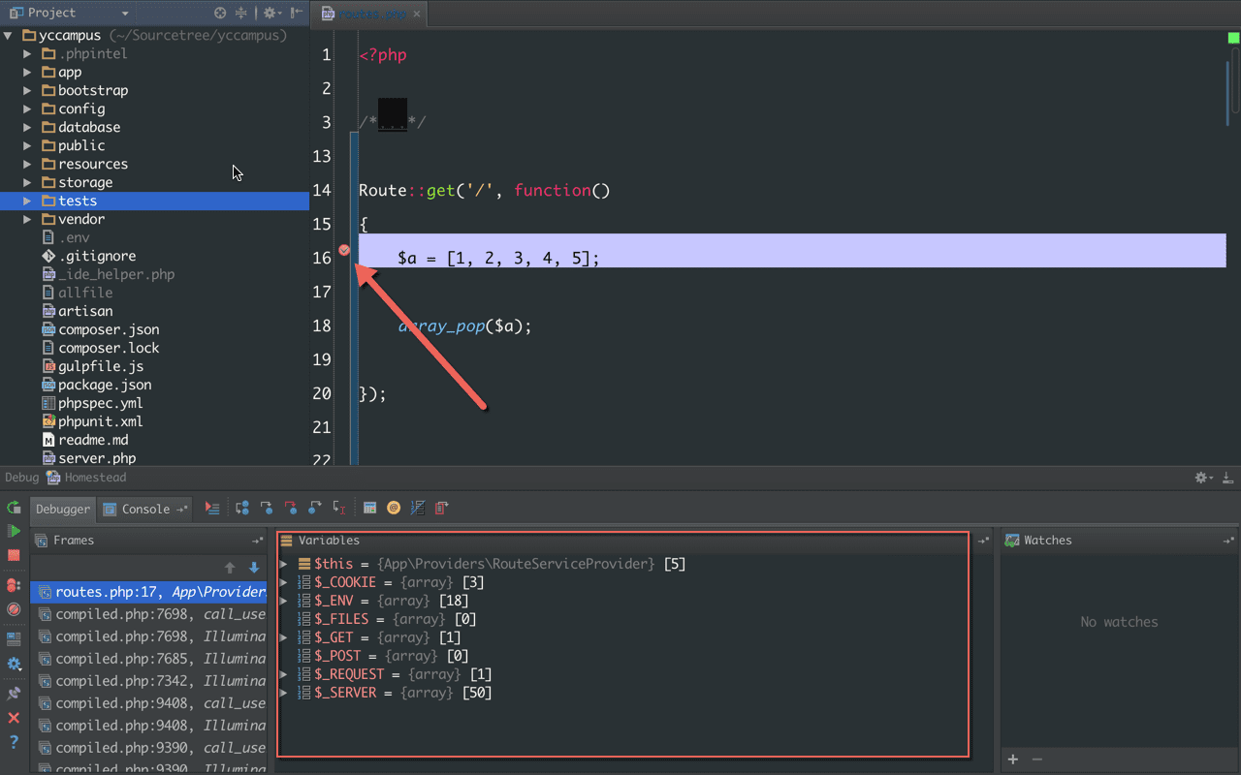Viewport: 1241px width, 775px height.
Task: Click the Step Over icon
Action: pos(241,508)
